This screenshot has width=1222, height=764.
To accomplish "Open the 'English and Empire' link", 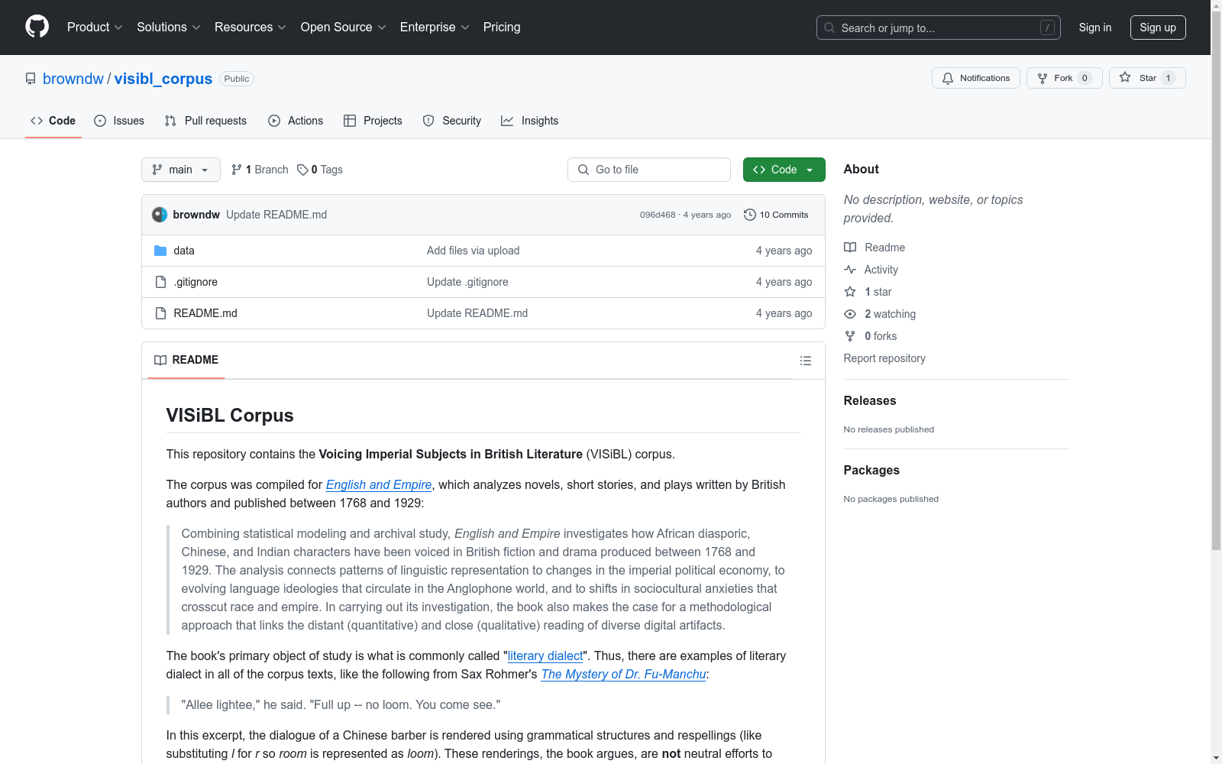I will pos(379,484).
